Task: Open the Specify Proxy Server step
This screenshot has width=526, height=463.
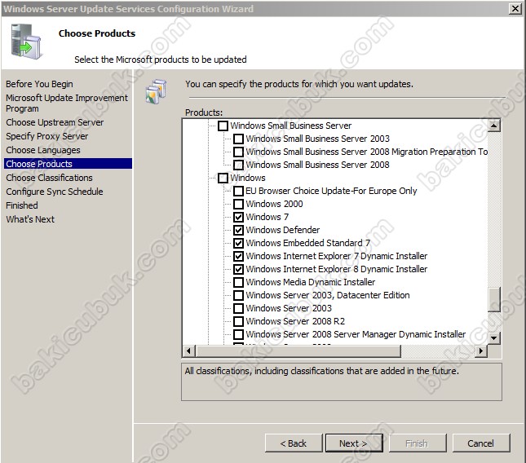Action: pyautogui.click(x=47, y=136)
